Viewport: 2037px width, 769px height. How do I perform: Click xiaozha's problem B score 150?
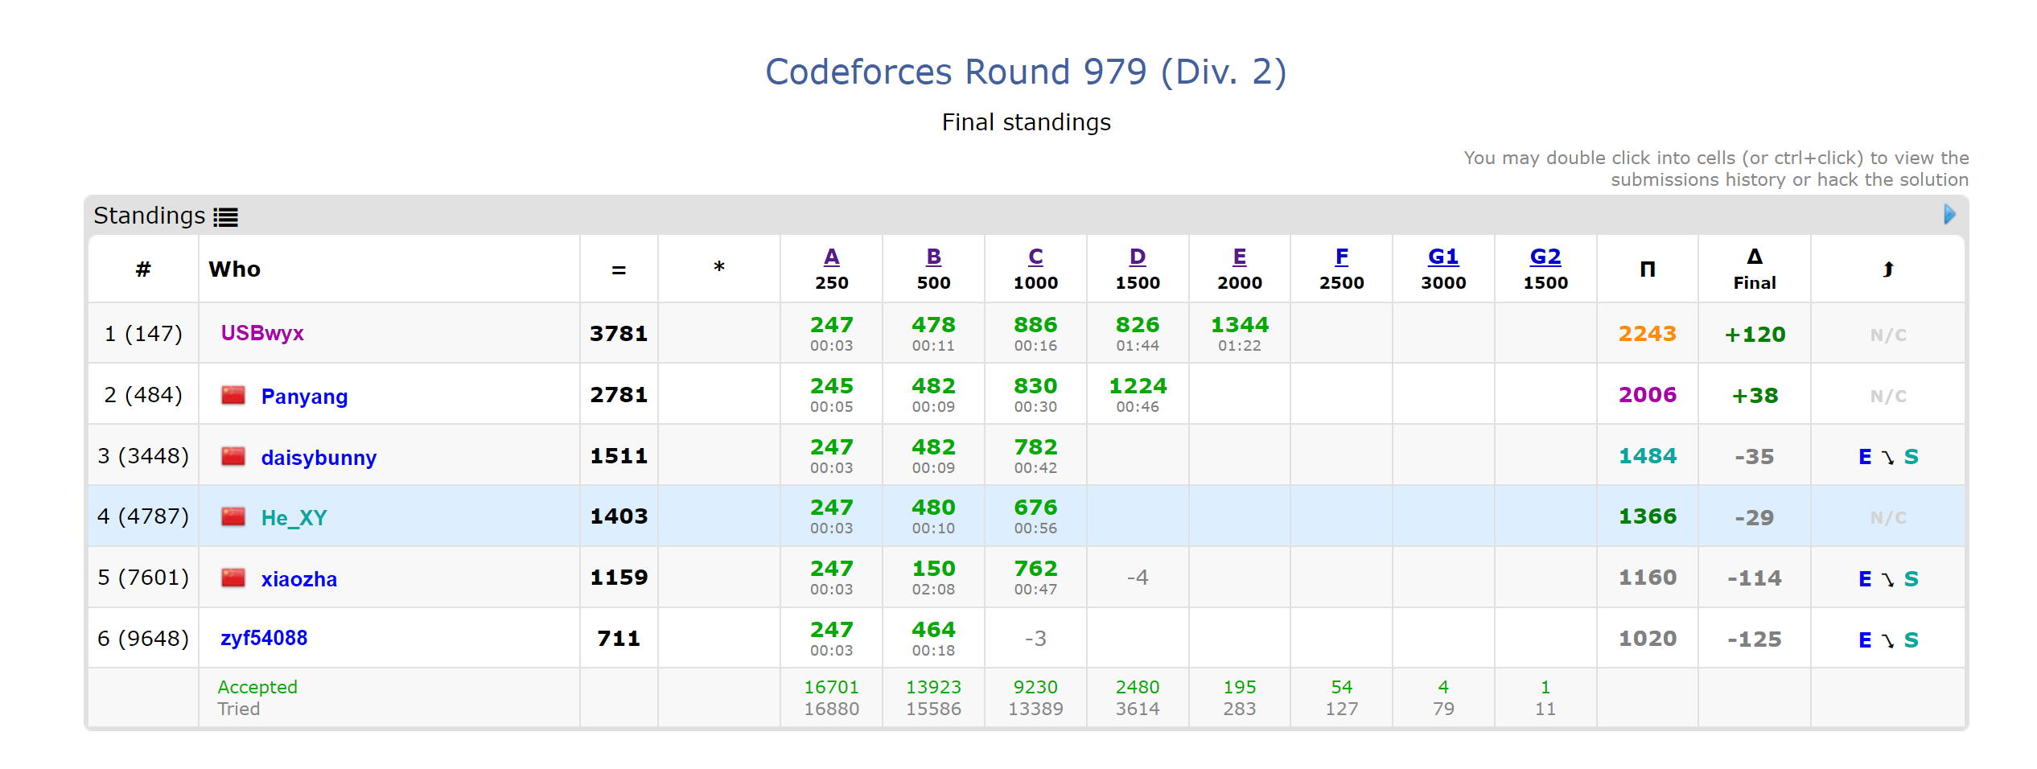pos(933,569)
